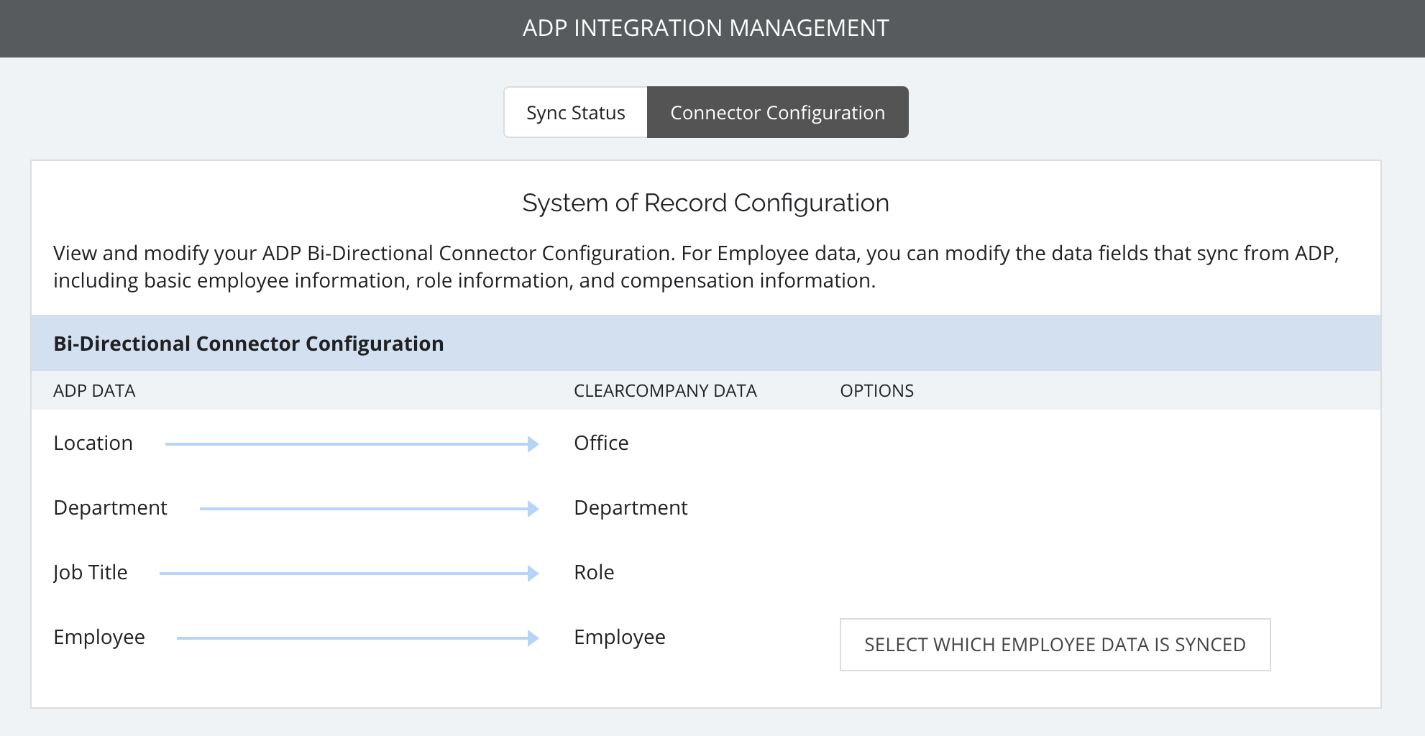Screen dimensions: 1425x736
Task: Switch to the Sync Status tab
Action: point(576,112)
